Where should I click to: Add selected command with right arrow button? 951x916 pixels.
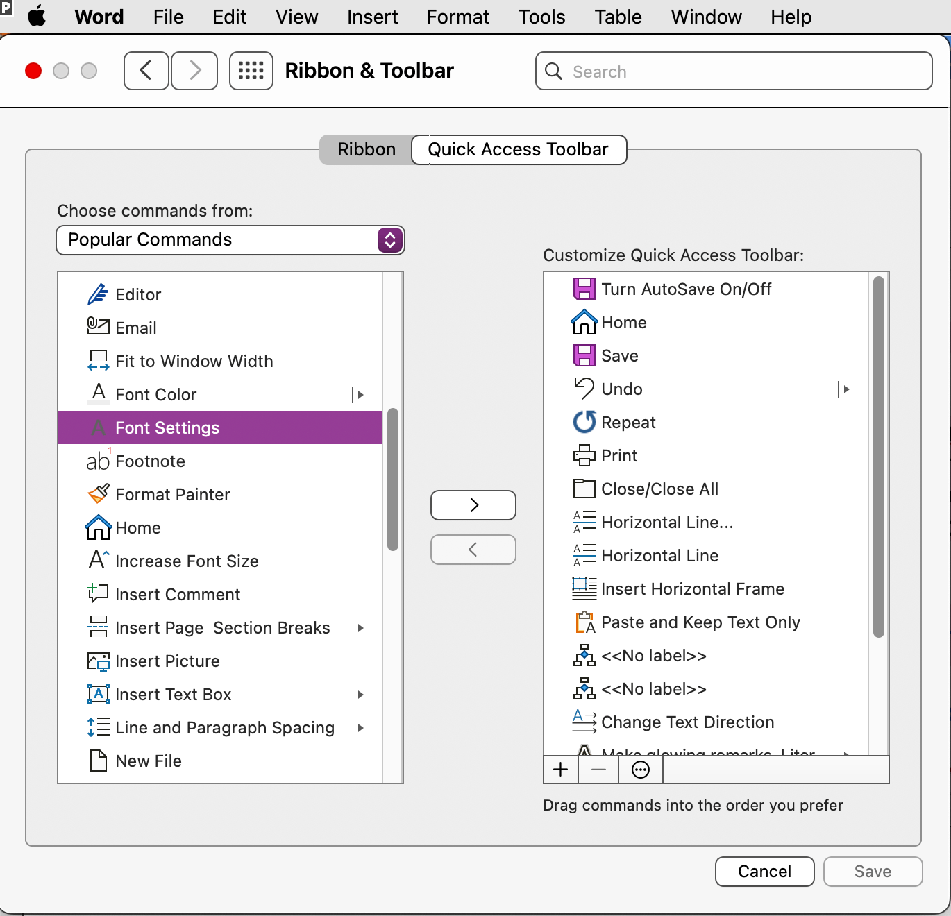tap(473, 505)
